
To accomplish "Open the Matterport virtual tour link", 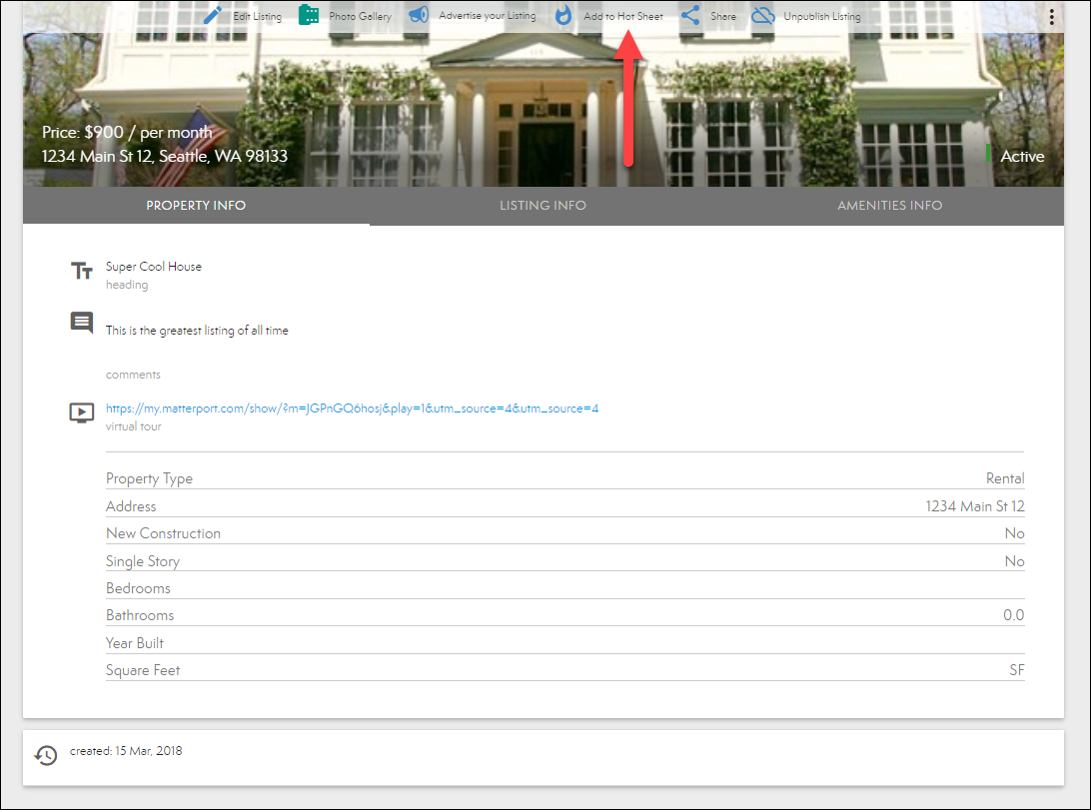I will [x=352, y=408].
